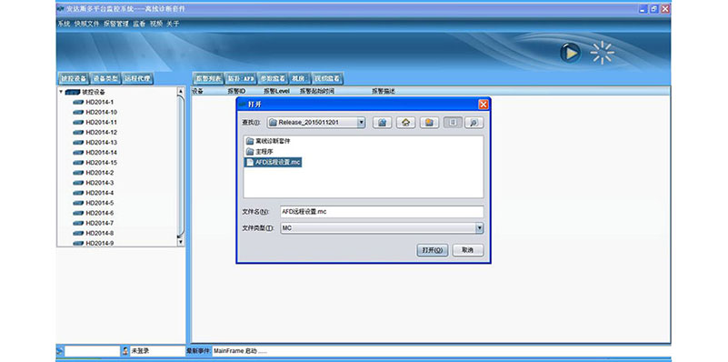The image size is (728, 362).
Task: Switch to the 设备类型 tab
Action: click(105, 78)
